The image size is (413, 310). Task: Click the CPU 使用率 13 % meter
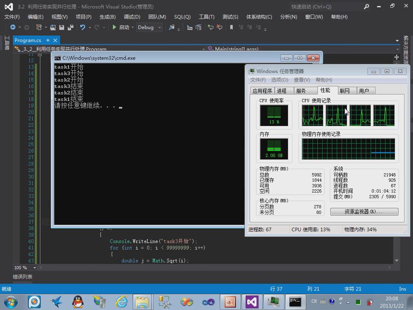click(x=274, y=115)
